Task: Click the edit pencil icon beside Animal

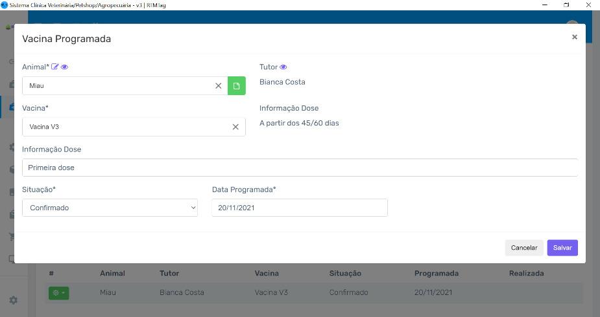Action: pyautogui.click(x=55, y=67)
